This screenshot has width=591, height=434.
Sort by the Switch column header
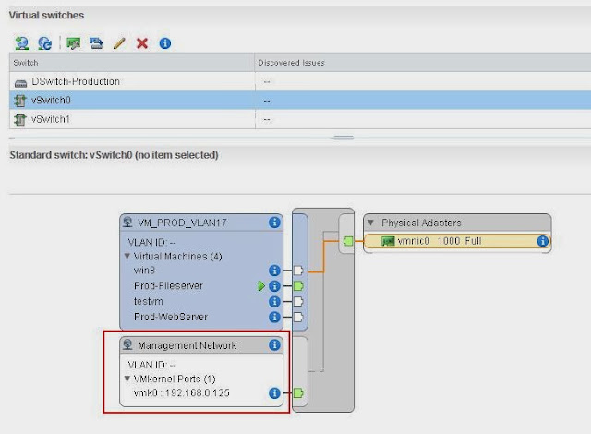click(132, 63)
